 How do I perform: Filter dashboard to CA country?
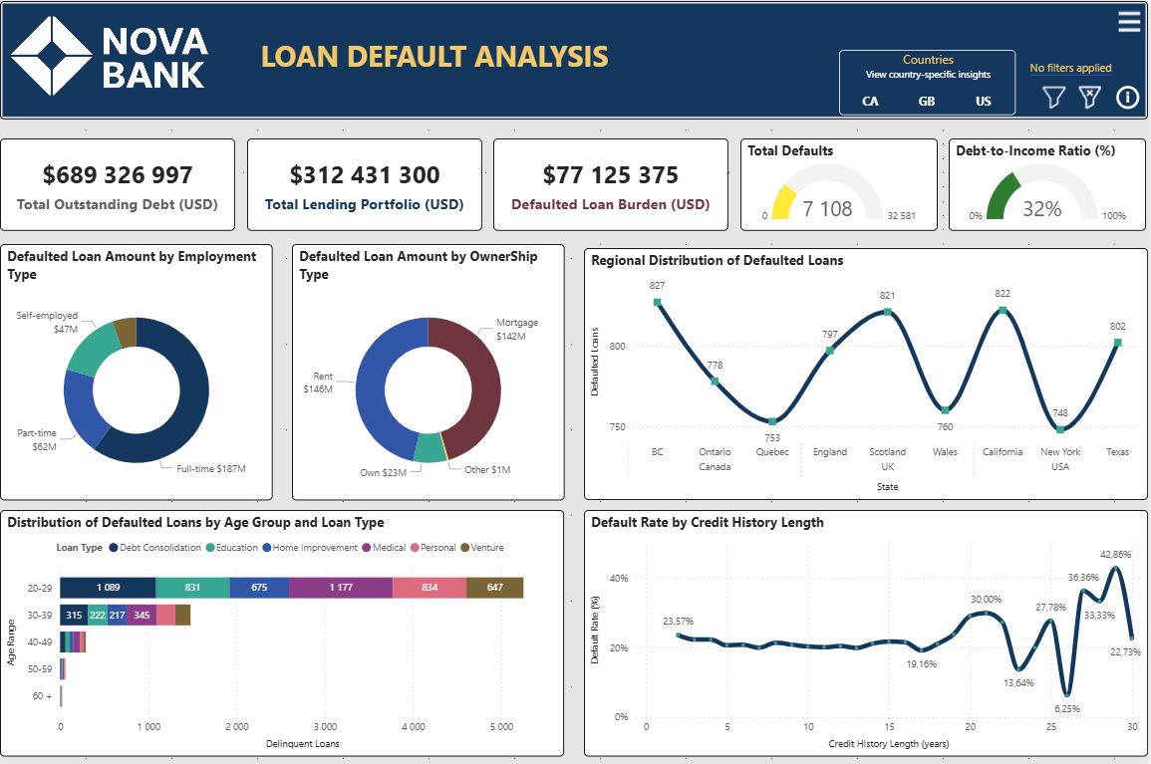point(870,101)
